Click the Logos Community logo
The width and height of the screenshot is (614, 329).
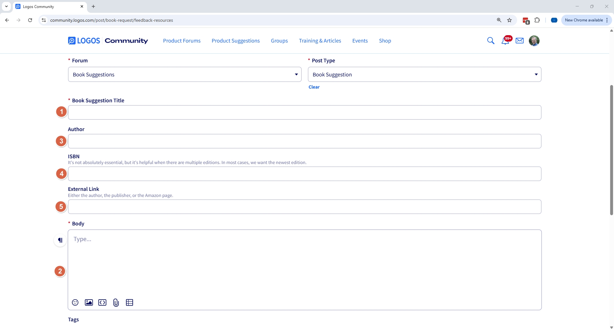click(x=108, y=41)
